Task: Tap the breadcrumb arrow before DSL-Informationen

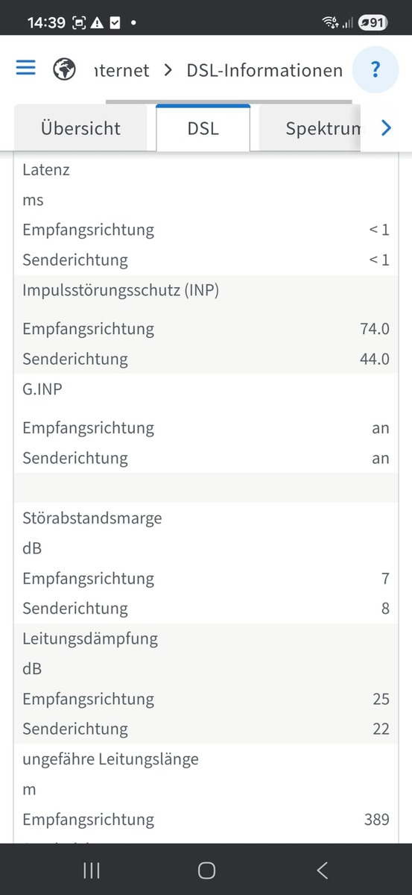Action: coord(168,70)
